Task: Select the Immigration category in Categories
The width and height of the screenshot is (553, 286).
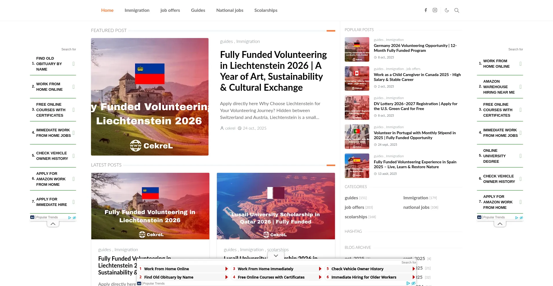Action: [416, 198]
